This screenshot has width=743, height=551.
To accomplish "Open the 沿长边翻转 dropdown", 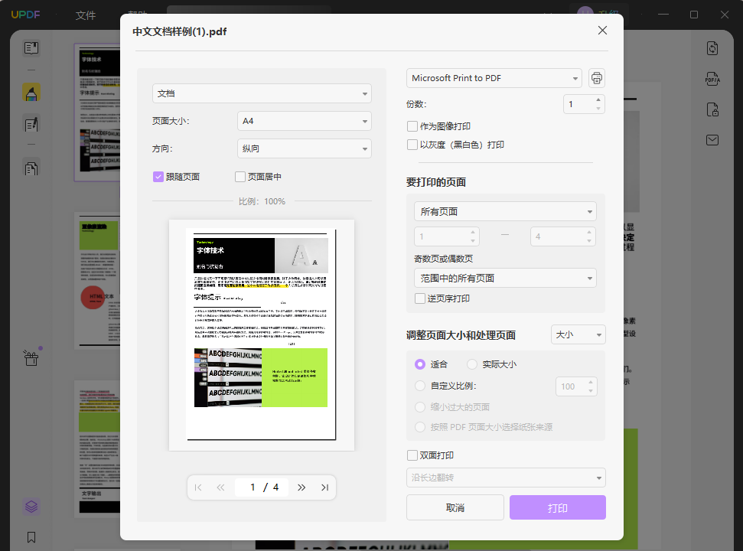I will (505, 477).
